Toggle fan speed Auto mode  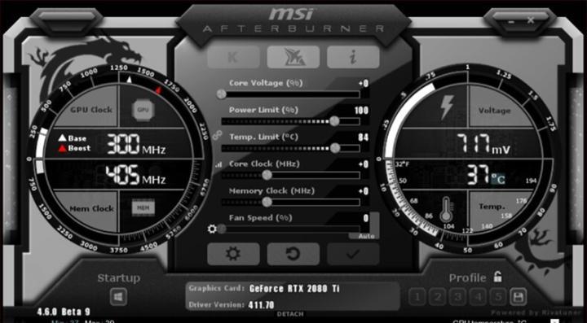(x=364, y=237)
